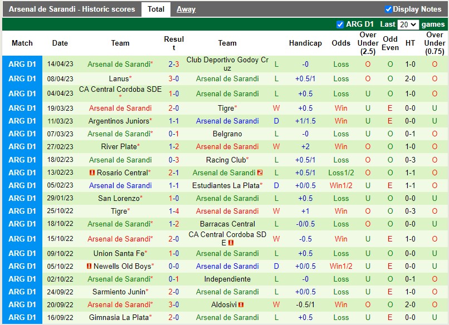Screen dimensions: 449x325
Task: Uncheck the Display Notes checkbox
Action: pyautogui.click(x=388, y=9)
